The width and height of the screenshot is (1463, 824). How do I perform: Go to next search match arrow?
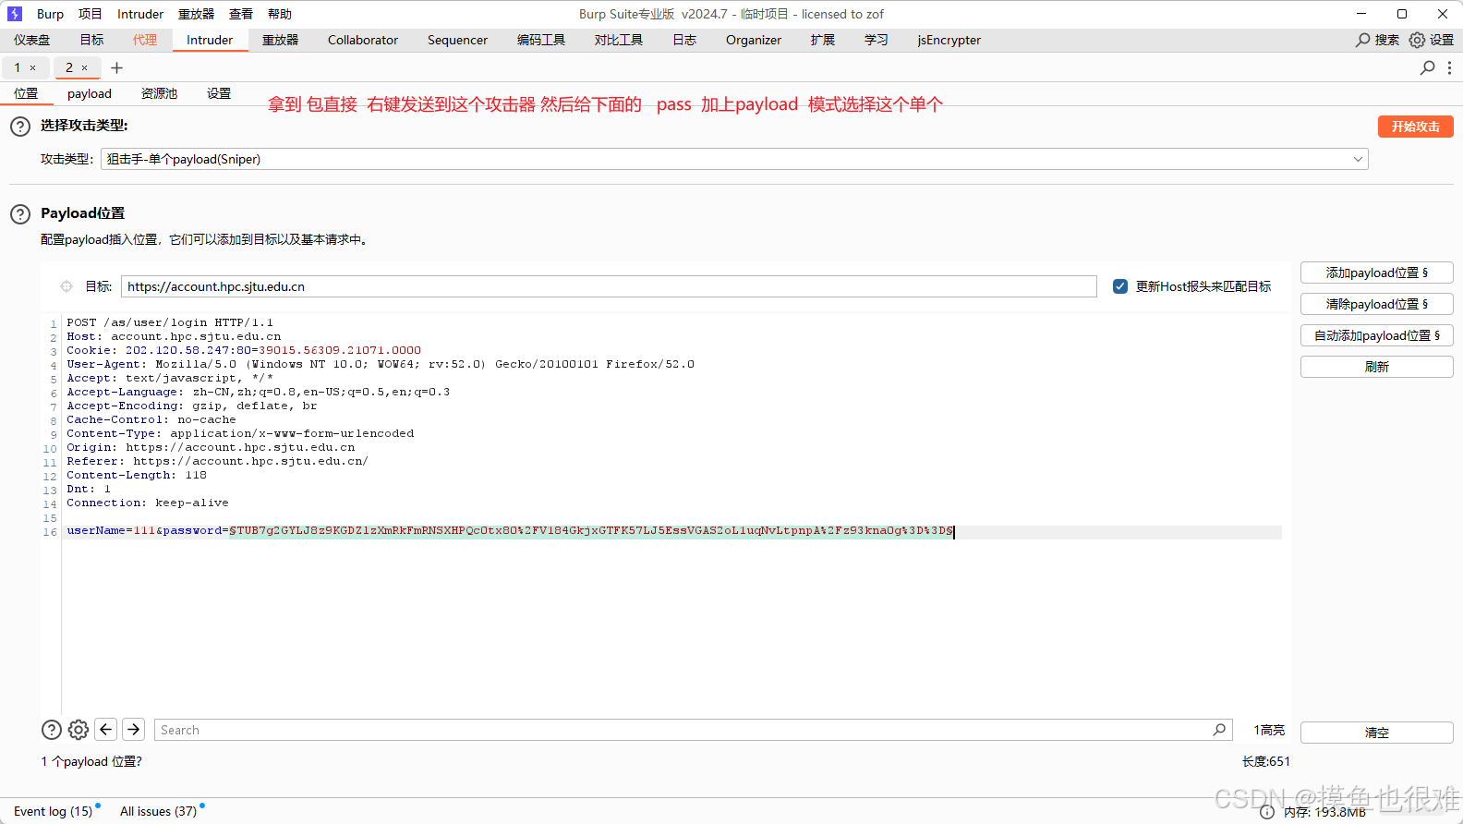(x=134, y=730)
